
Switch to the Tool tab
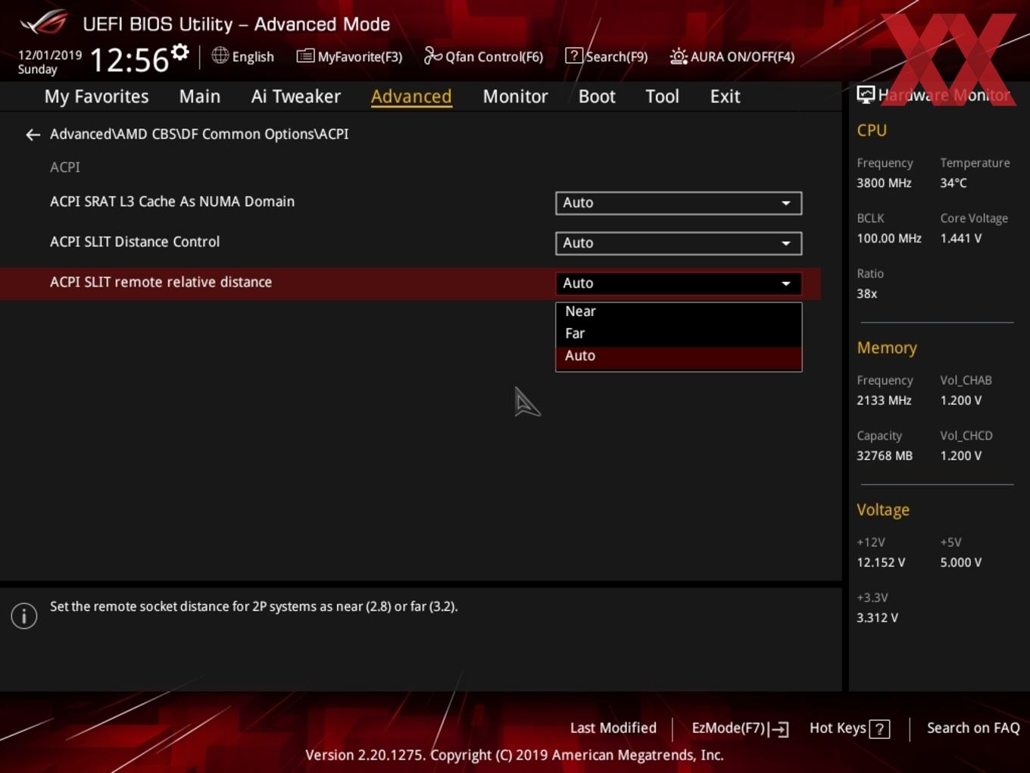[662, 96]
